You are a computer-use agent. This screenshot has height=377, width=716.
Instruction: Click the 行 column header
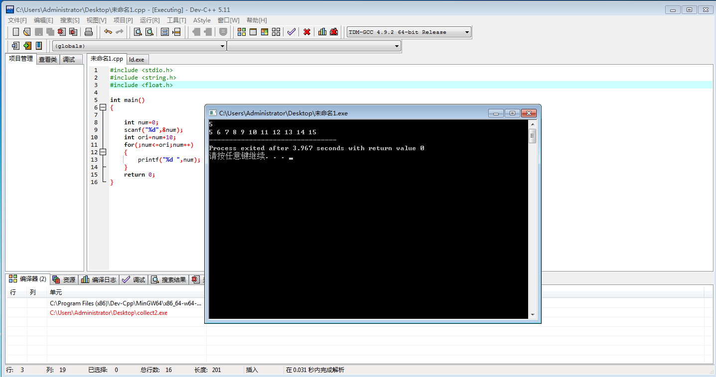pyautogui.click(x=16, y=292)
